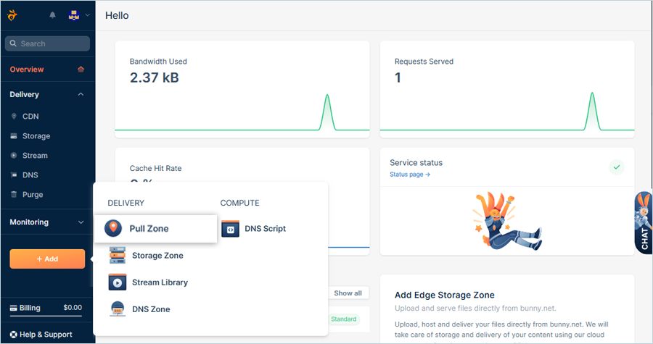This screenshot has width=653, height=344.
Task: Click the billing balance progress bar
Action: click(x=46, y=316)
